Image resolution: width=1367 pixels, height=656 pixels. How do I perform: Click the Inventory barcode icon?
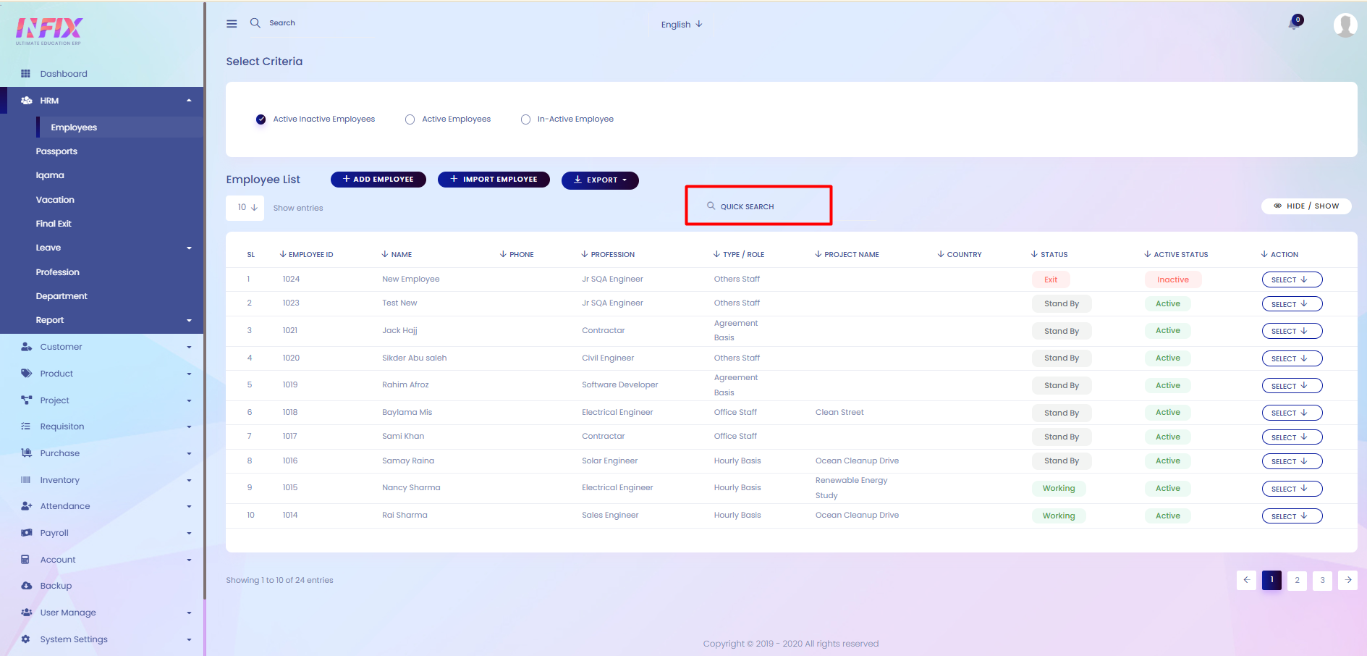(25, 480)
